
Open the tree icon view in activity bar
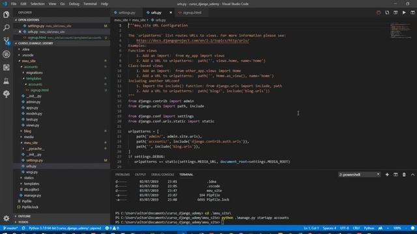point(6,94)
